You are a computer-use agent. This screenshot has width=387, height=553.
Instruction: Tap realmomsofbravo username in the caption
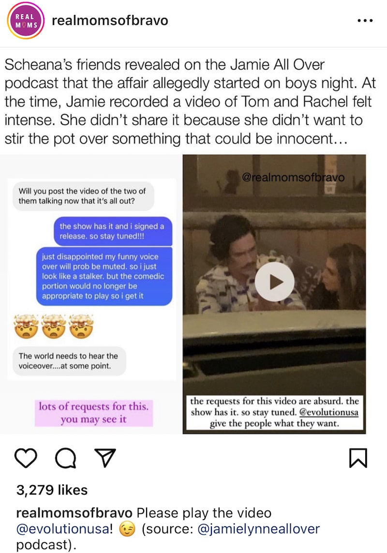(74, 512)
